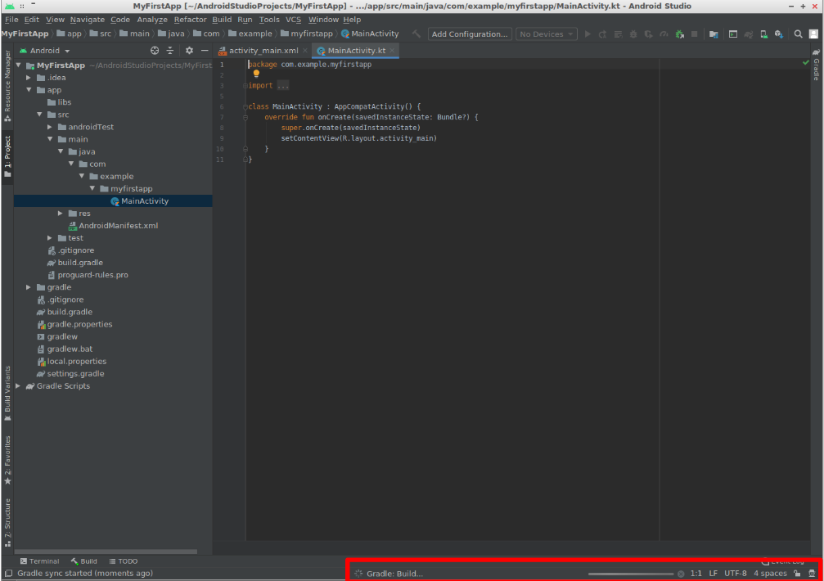Toggle the Resource Manager side panel

(x=7, y=86)
